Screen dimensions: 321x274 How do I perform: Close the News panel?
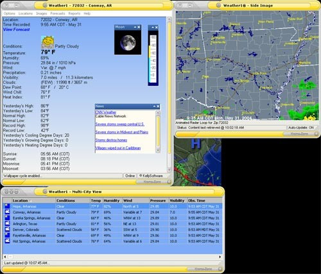[x=158, y=107]
